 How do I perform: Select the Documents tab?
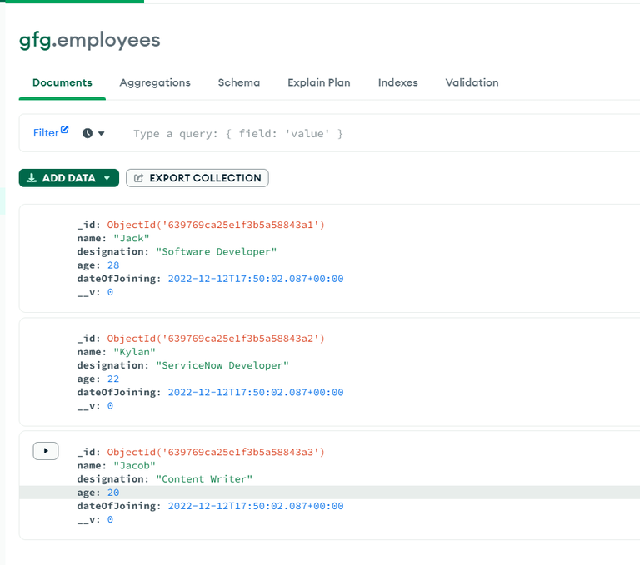point(62,82)
